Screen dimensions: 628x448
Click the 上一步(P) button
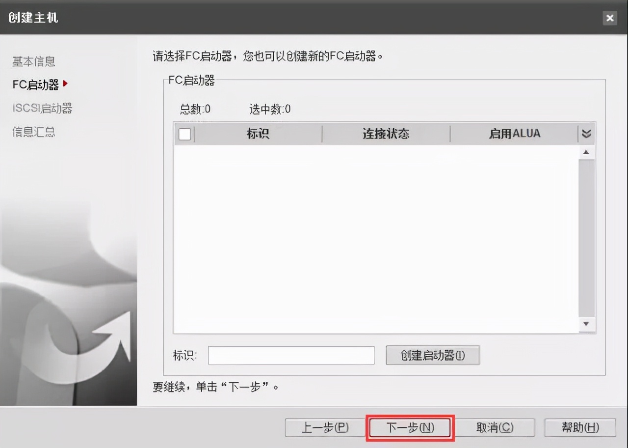click(x=324, y=427)
